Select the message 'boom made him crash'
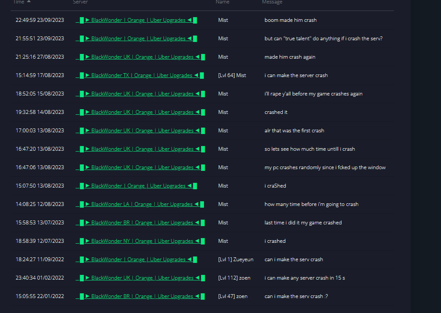The width and height of the screenshot is (441, 313). 291,20
